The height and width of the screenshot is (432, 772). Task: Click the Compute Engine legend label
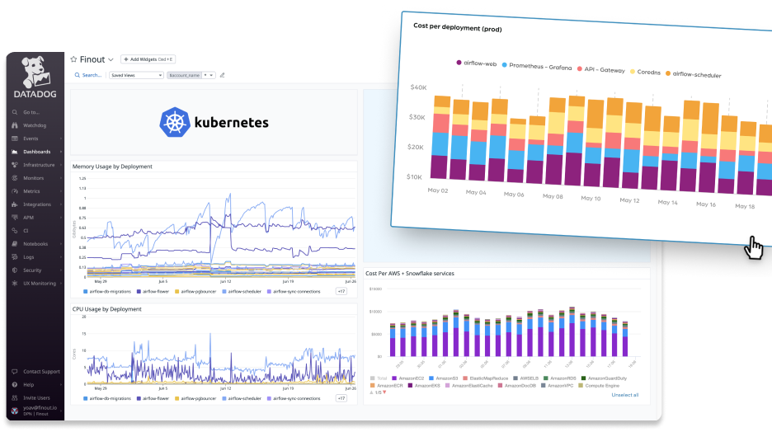602,386
